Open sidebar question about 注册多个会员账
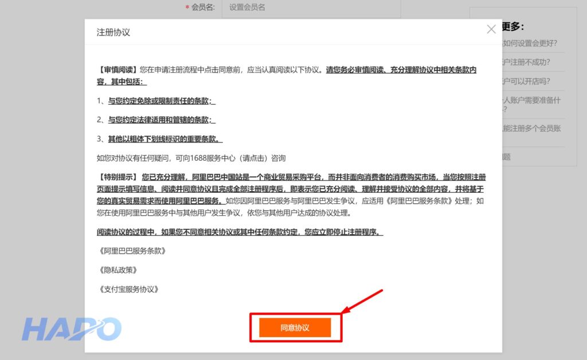The width and height of the screenshot is (587, 360). pos(531,129)
